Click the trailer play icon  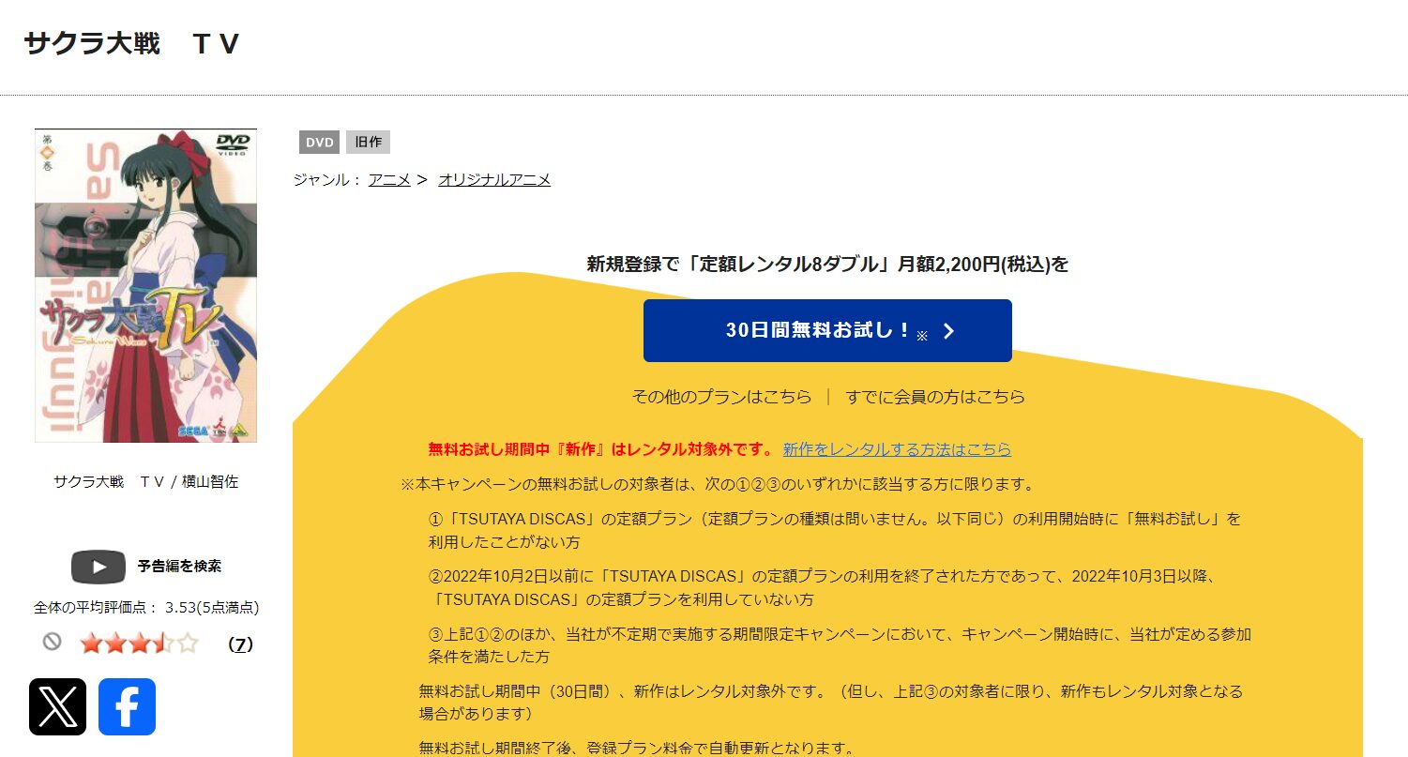[x=98, y=567]
